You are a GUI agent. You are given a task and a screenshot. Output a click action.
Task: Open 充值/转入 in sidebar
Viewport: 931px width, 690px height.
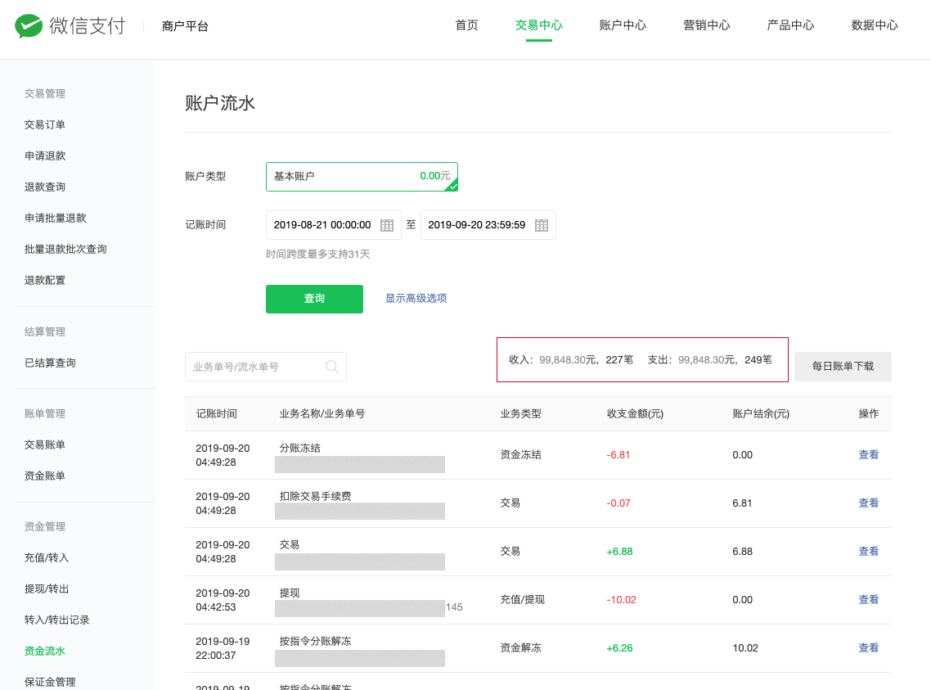(47, 557)
